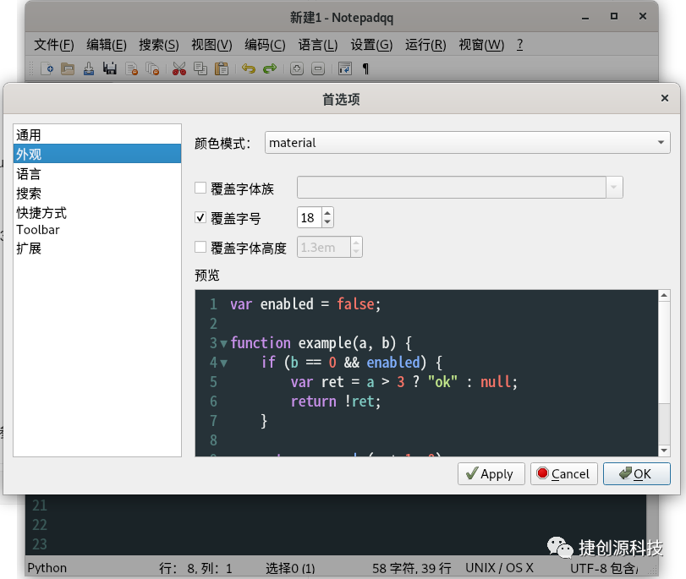
Task: Click the font size field showing 18
Action: 310,217
